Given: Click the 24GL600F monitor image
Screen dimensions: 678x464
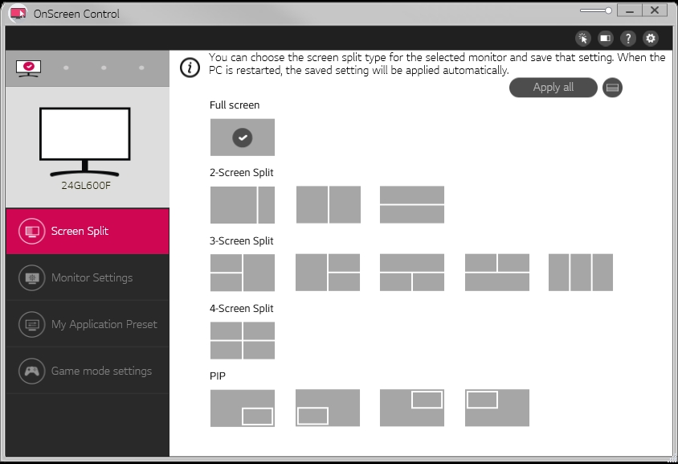Looking at the screenshot, I should coord(85,142).
